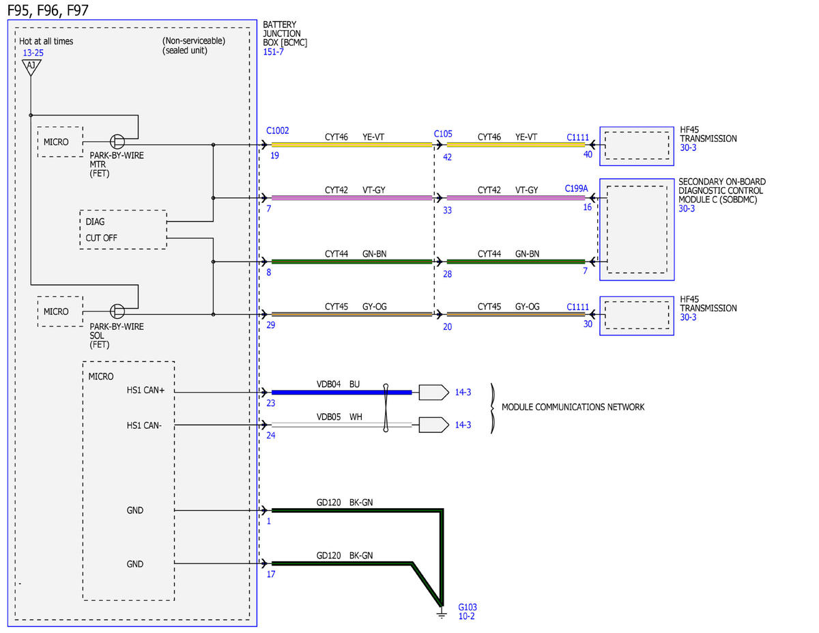Image resolution: width=819 pixels, height=633 pixels.
Task: Open 30-3 link under upper HF45 Transmission
Action: (x=688, y=147)
